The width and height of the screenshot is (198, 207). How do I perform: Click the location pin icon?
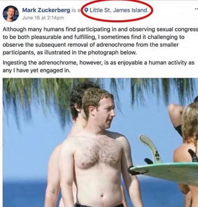tap(86, 10)
